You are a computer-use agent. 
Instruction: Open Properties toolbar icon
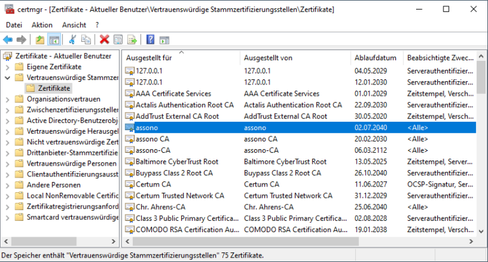tap(118, 40)
